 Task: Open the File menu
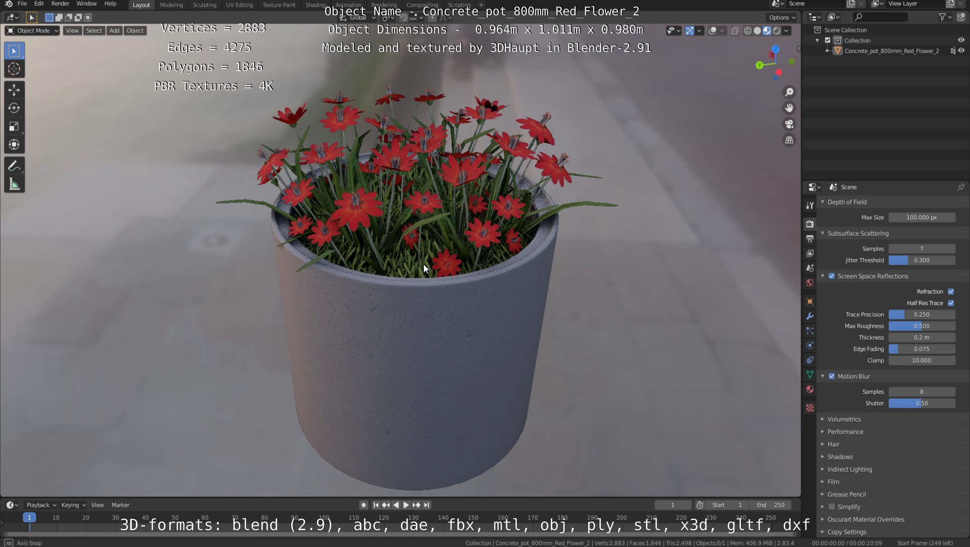(22, 4)
